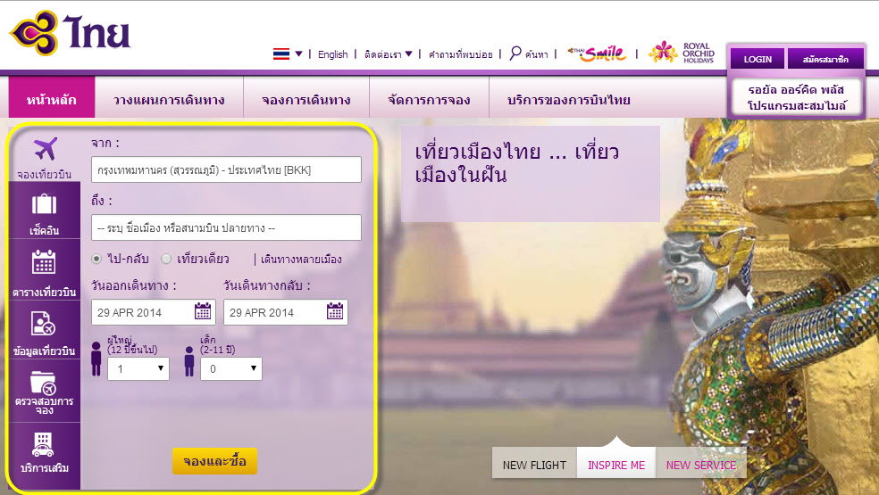Open the Thai flag language dropdown
The image size is (879, 495).
tap(288, 54)
